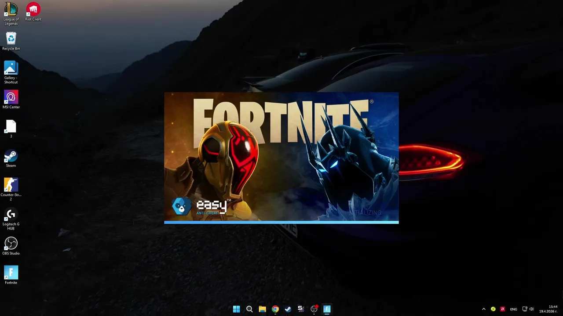Select the Riot Client desktop icon

tap(33, 12)
